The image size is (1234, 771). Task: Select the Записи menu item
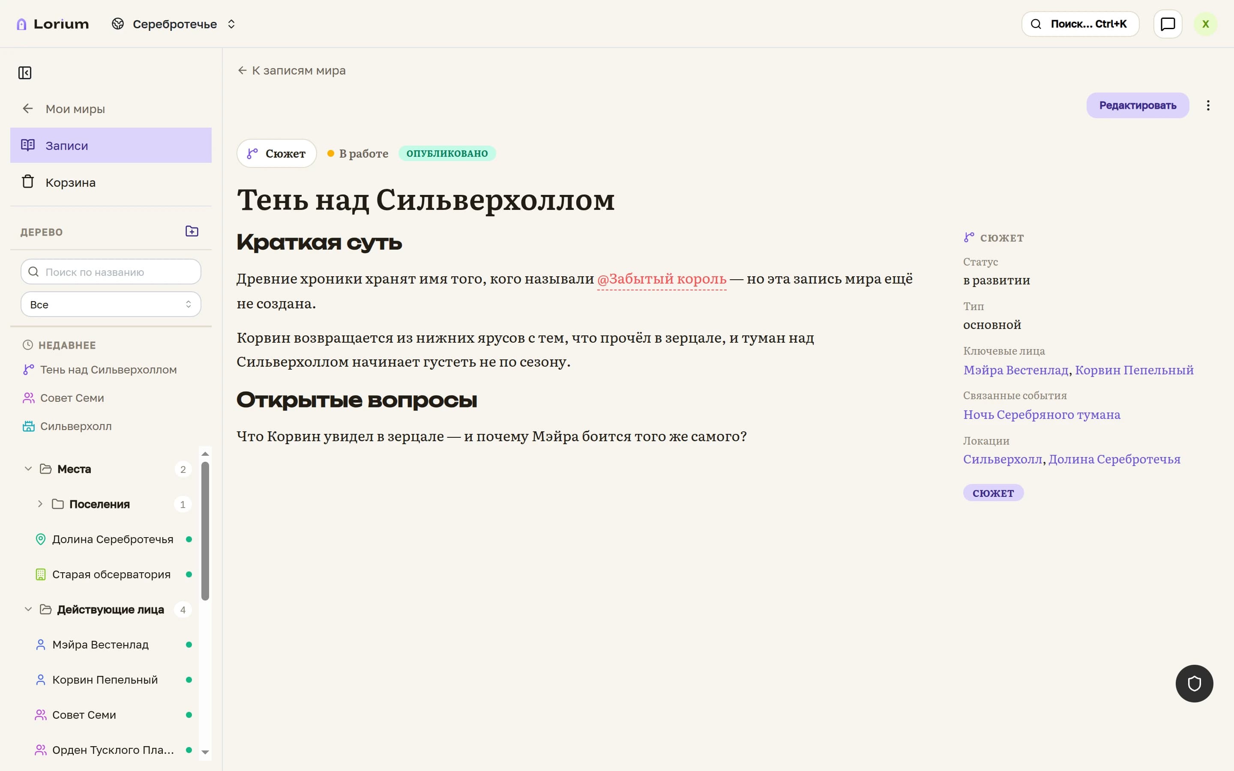coord(111,145)
